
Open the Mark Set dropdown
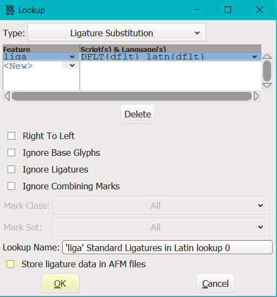[161, 227]
